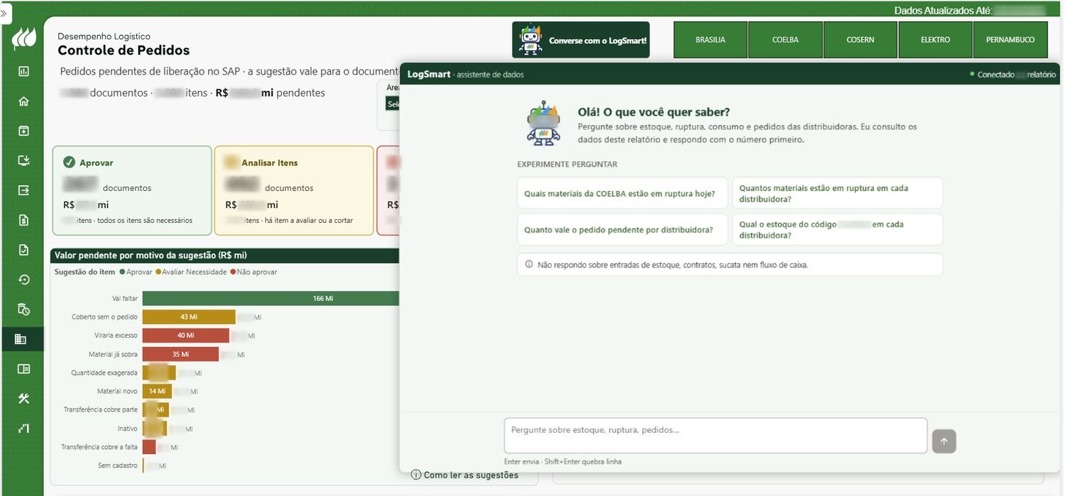Ask 'Quais materiais da COELBA estão em ruptura hoje?'
Viewport: 1065px width, 496px height.
623,193
